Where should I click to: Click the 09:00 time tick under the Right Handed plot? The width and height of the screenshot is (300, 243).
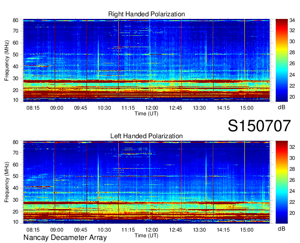tap(56, 108)
